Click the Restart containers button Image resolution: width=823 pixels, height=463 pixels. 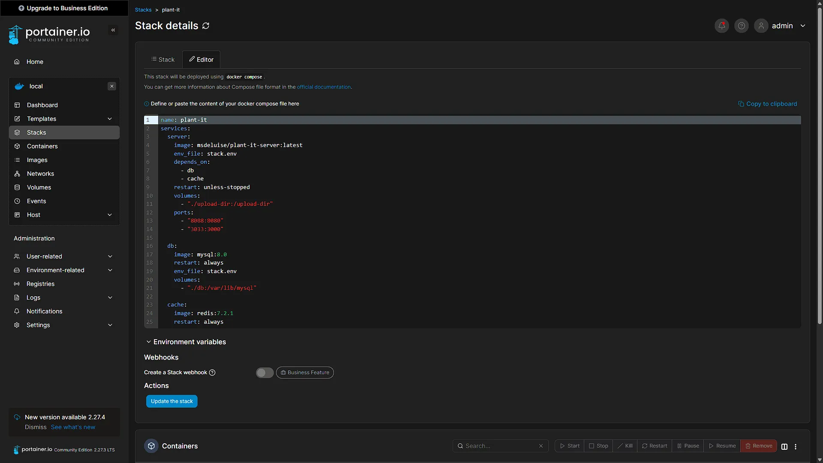pos(655,446)
